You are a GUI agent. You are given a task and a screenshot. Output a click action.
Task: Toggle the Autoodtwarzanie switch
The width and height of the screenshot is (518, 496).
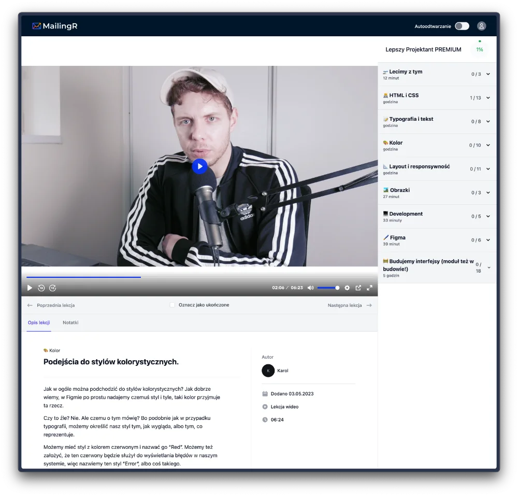(x=462, y=26)
